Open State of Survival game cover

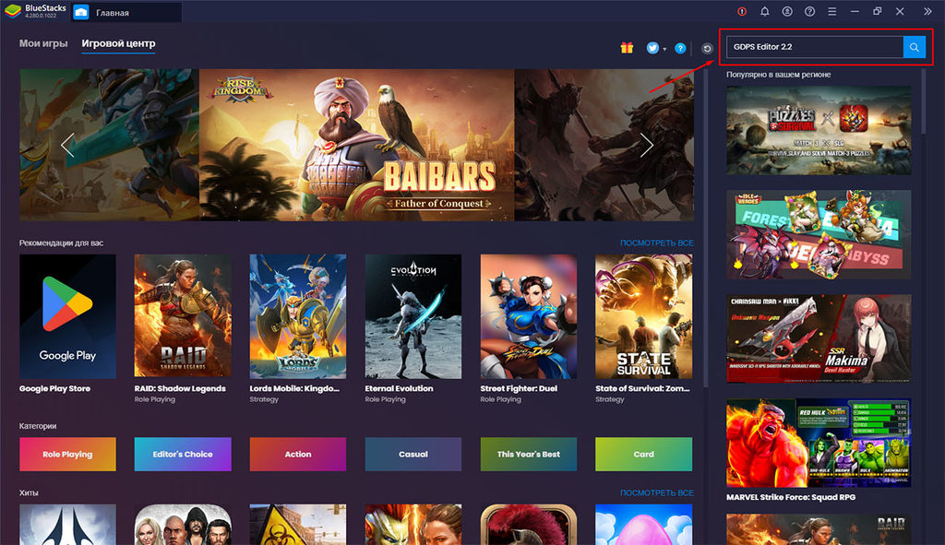[x=643, y=316]
